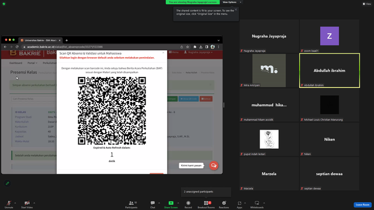The image size is (374, 210).
Task: Close the Universitas Bakrie browser tab
Action: coord(60,40)
